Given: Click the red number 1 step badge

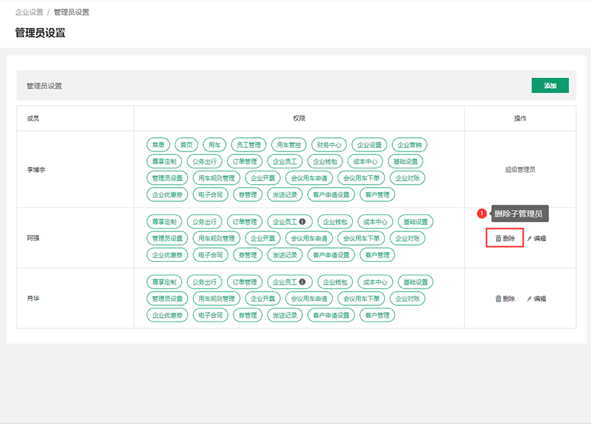Looking at the screenshot, I should coord(482,214).
